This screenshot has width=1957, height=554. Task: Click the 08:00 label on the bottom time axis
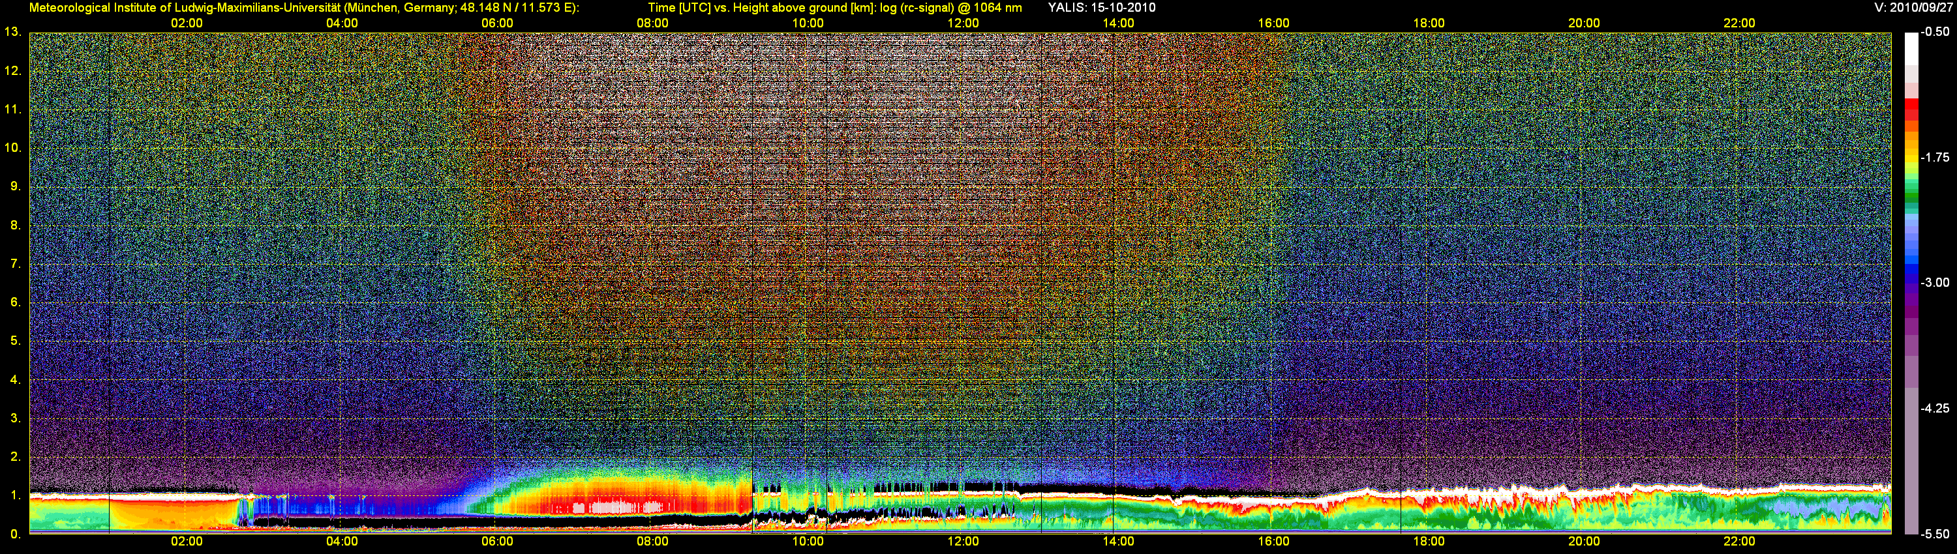[652, 542]
